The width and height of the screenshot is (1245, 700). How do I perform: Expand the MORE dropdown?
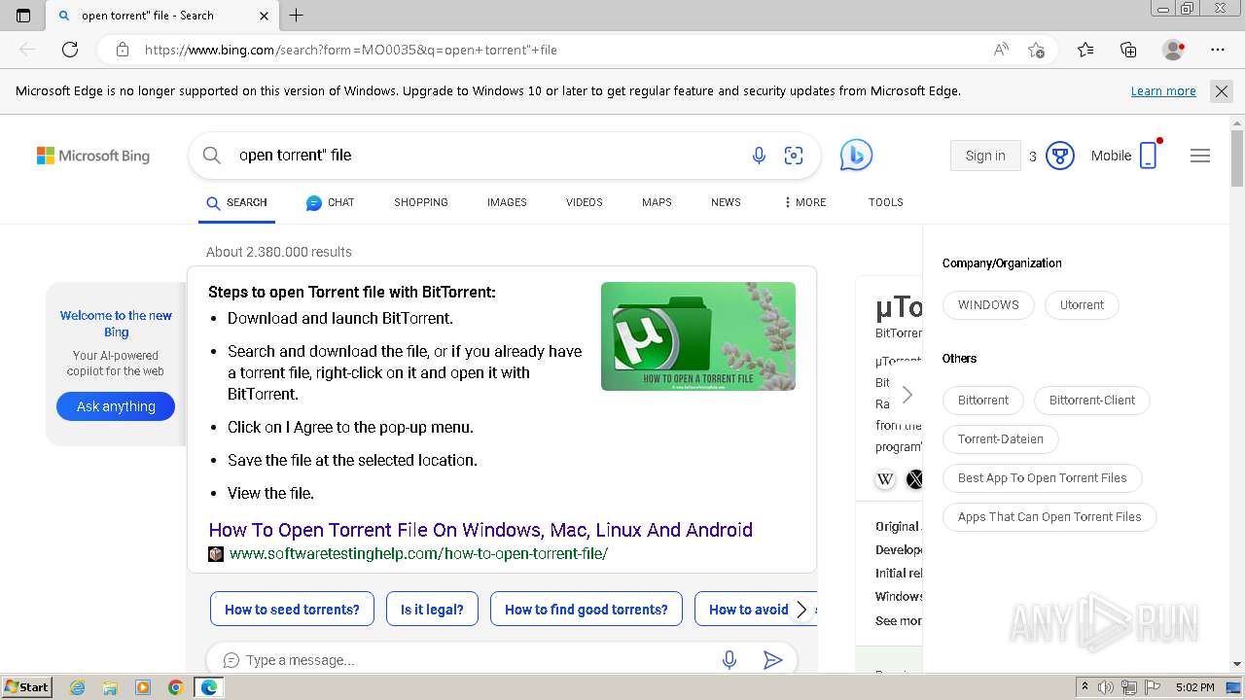[x=804, y=202]
